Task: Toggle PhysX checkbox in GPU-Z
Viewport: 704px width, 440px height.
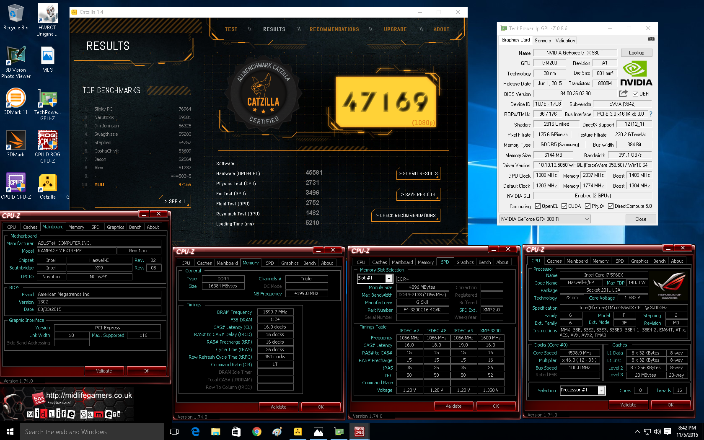Action: pos(588,206)
